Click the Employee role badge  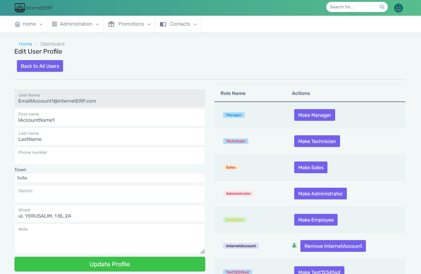tap(235, 220)
